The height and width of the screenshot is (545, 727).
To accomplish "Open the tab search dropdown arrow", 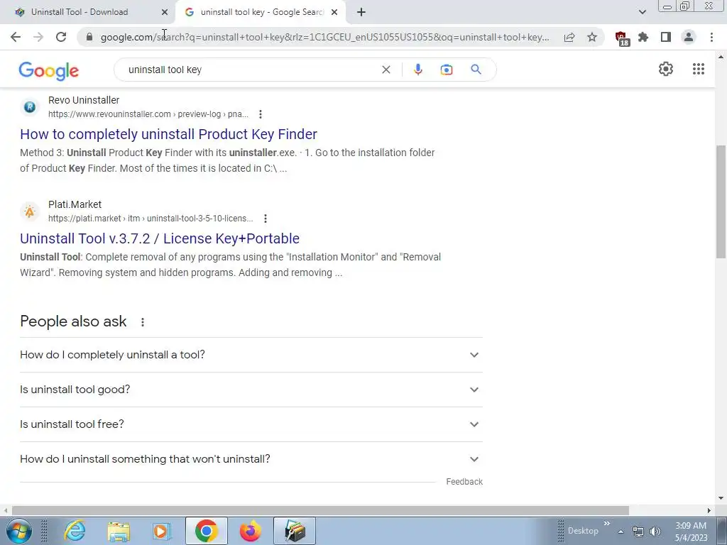I will [642, 12].
